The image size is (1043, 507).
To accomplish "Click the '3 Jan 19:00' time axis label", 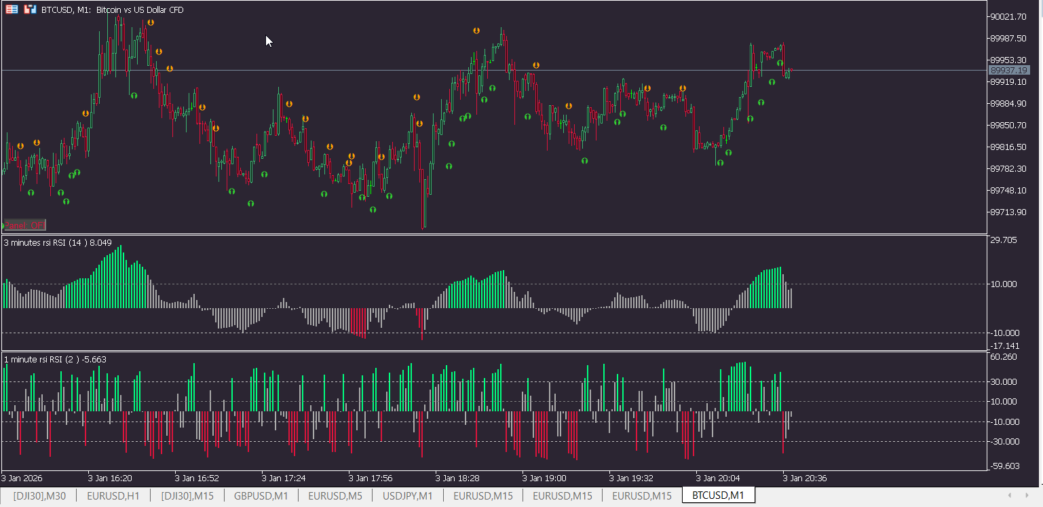I will [x=544, y=478].
